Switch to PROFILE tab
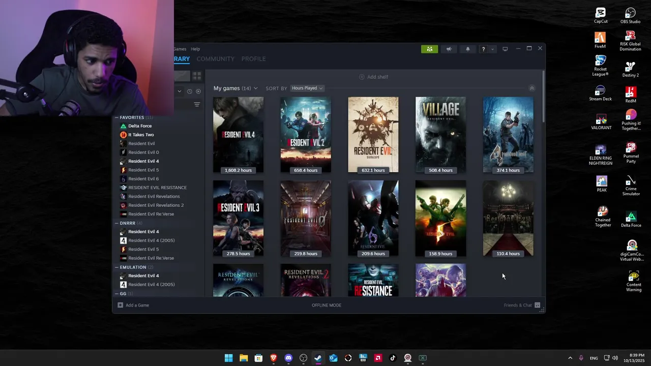Image resolution: width=651 pixels, height=366 pixels. point(253,59)
